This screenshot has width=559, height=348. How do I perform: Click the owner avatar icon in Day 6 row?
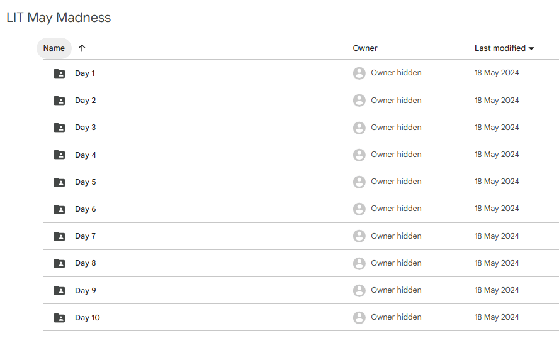359,209
